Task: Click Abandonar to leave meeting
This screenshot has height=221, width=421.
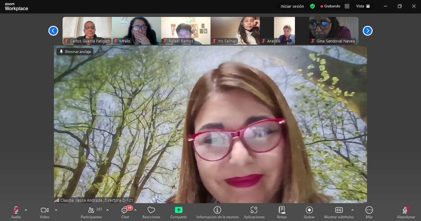Action: pyautogui.click(x=406, y=212)
